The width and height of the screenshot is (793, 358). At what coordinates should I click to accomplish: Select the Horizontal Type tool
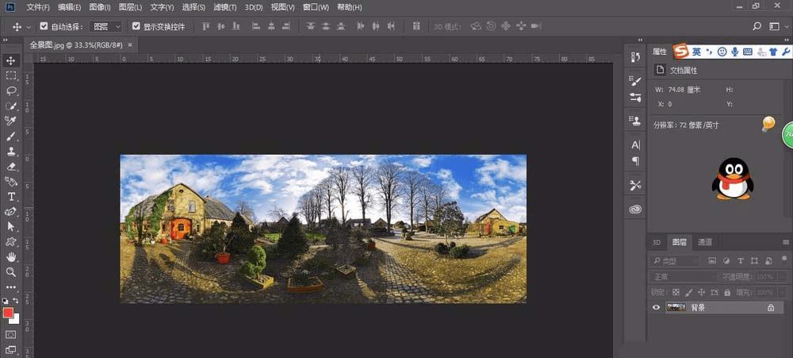point(11,196)
